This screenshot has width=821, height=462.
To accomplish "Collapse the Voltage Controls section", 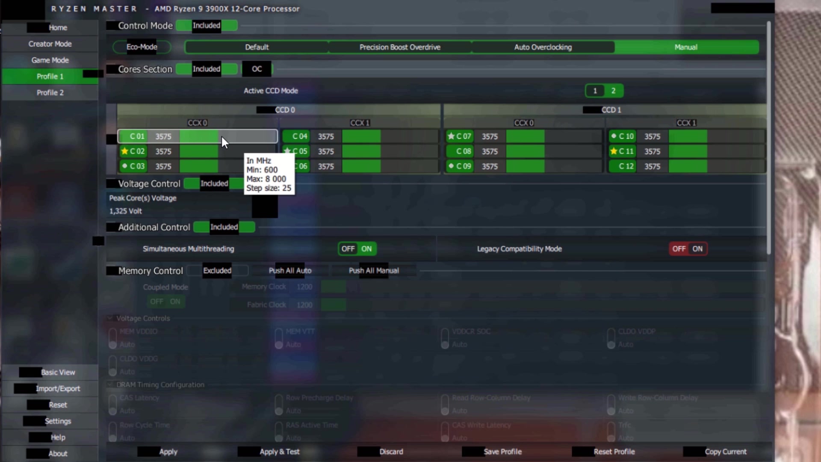I will pos(110,318).
